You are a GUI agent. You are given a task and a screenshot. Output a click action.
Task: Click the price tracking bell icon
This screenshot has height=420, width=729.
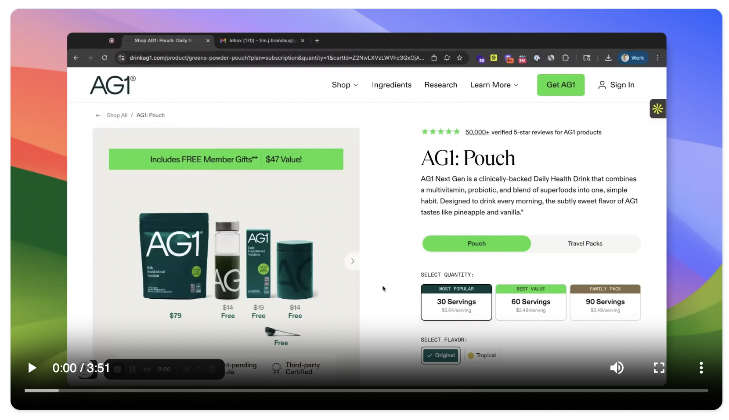tap(447, 58)
